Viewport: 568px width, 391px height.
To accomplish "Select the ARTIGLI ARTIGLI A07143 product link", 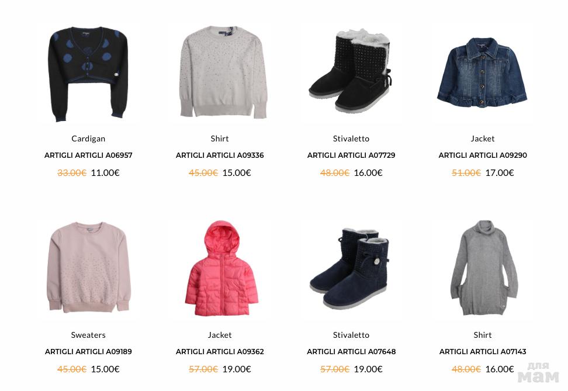I will [483, 352].
